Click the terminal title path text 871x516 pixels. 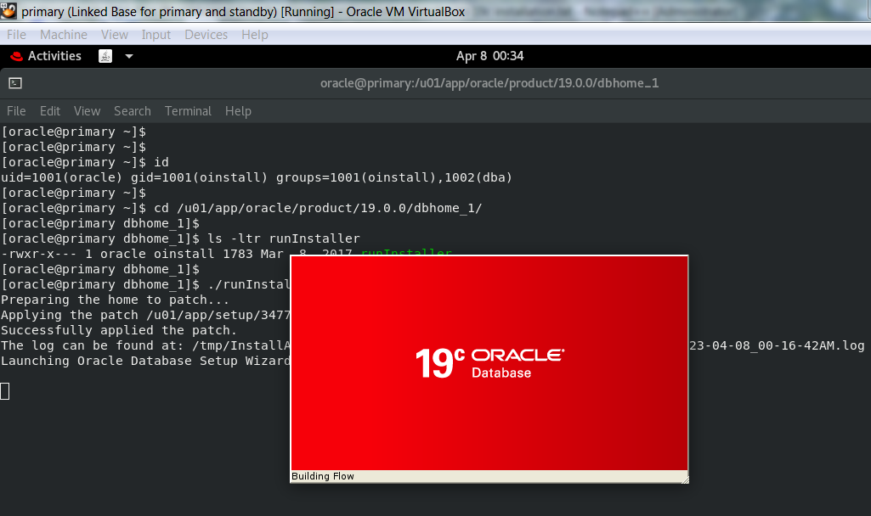tap(489, 83)
